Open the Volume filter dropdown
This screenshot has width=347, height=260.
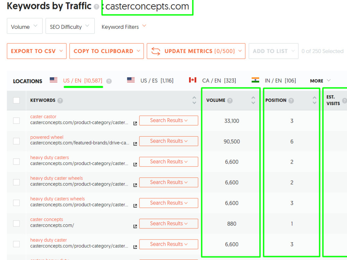(25, 26)
